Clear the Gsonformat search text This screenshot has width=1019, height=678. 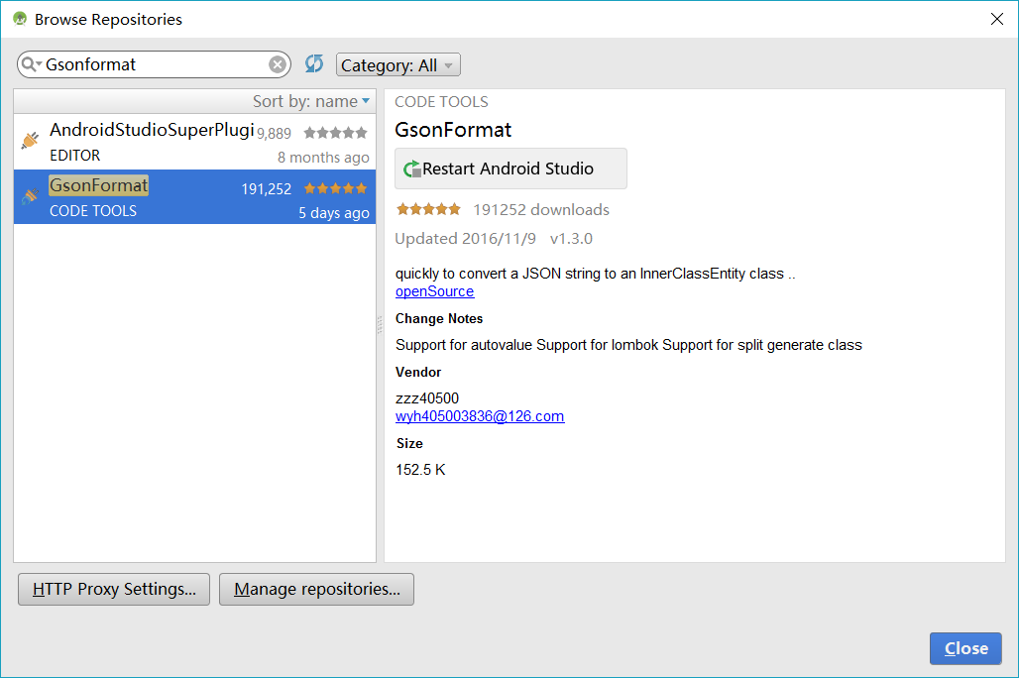tap(278, 64)
